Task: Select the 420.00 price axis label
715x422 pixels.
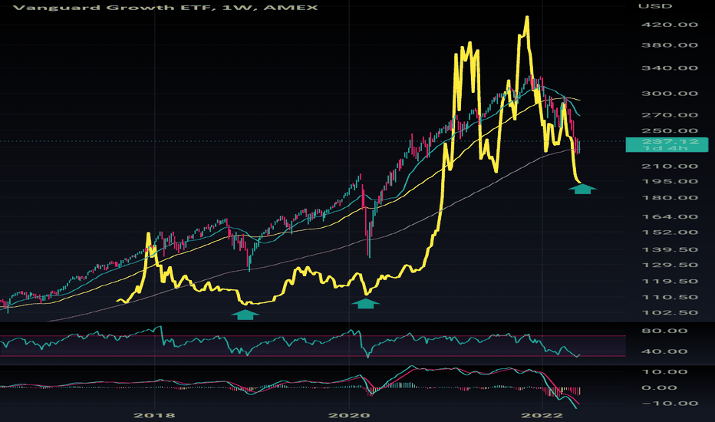Action: click(x=670, y=25)
